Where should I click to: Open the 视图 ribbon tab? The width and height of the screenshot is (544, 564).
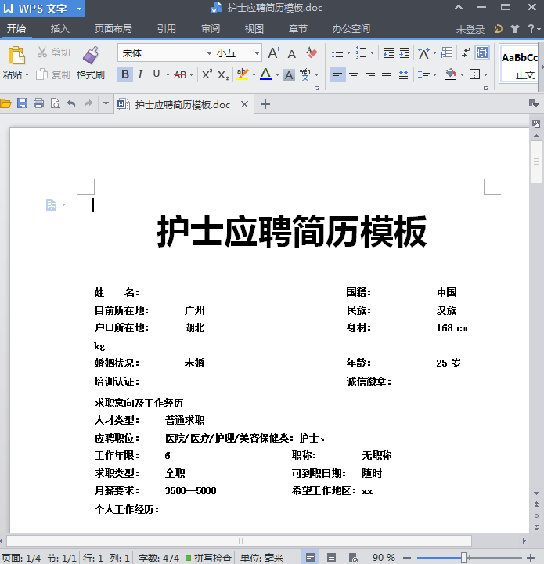point(254,28)
